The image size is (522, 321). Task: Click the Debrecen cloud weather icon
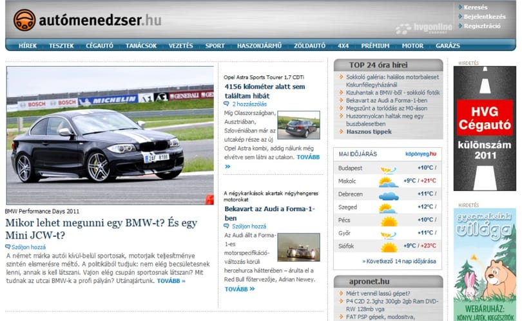click(389, 196)
